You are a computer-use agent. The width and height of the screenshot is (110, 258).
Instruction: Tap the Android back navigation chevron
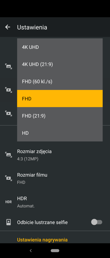coord(31,251)
